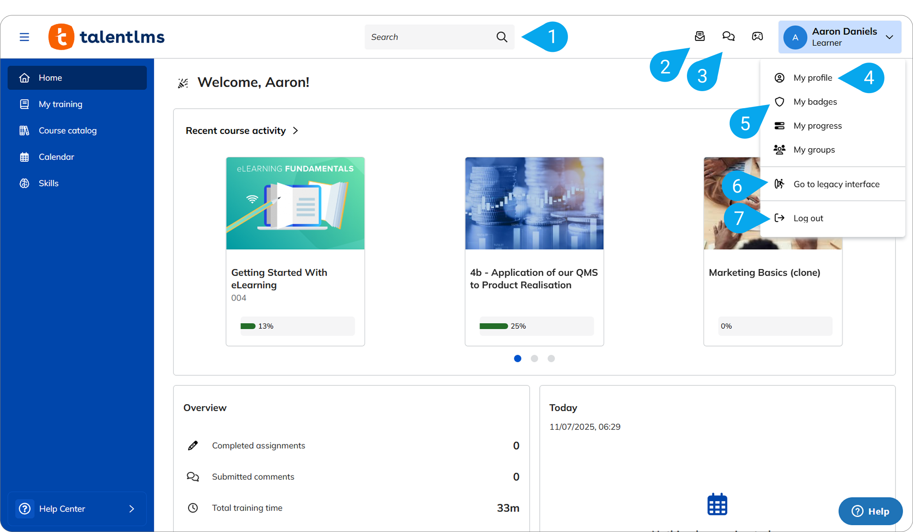Choose Go to legacy interface

coord(836,184)
